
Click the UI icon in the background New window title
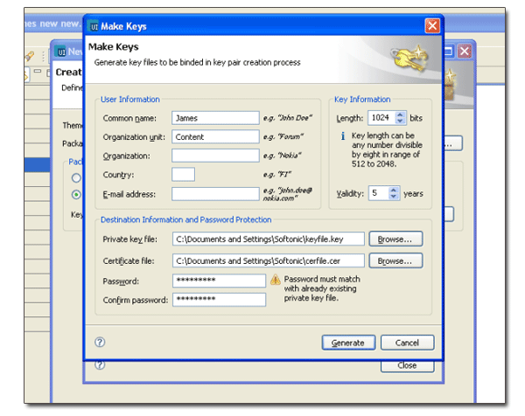coord(61,52)
